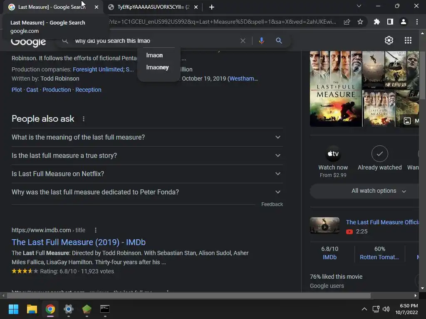
Task: Jump to the Cast section link
Action: [32, 90]
